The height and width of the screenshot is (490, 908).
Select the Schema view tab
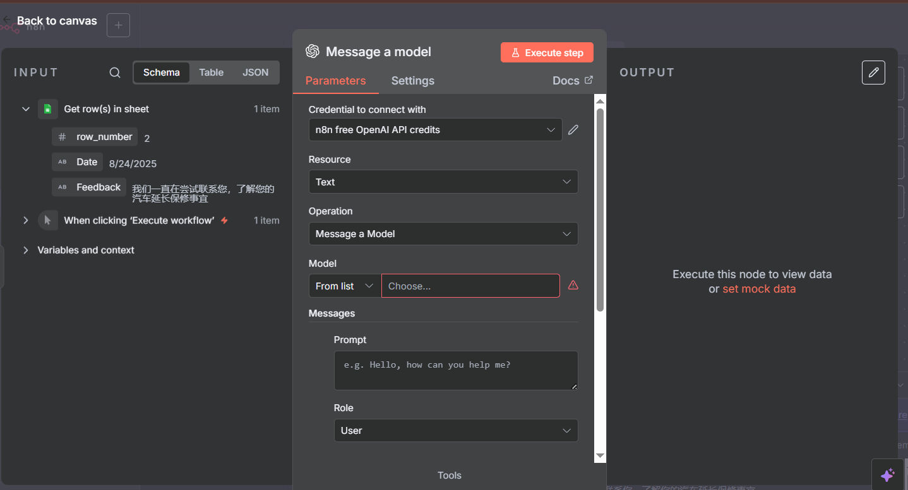(x=162, y=73)
